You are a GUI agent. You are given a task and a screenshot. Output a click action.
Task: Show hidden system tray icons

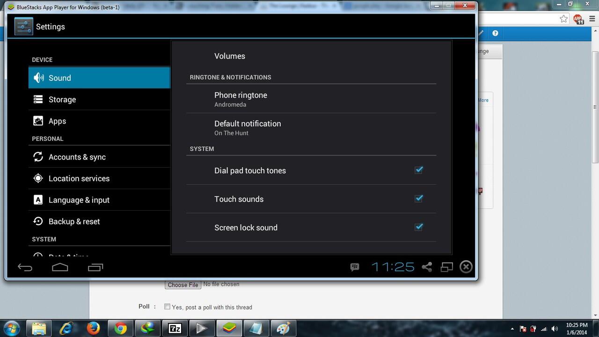[512, 329]
